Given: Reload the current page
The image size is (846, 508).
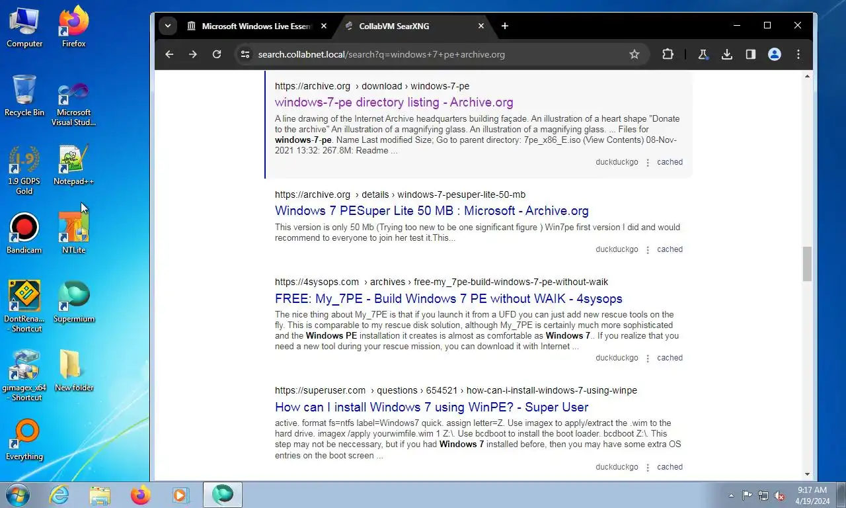Looking at the screenshot, I should tap(217, 54).
